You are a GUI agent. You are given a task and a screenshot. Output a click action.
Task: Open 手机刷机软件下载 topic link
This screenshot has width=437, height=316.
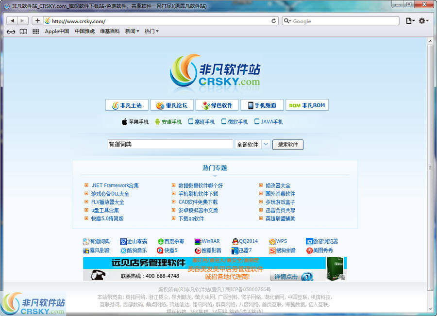[198, 194]
